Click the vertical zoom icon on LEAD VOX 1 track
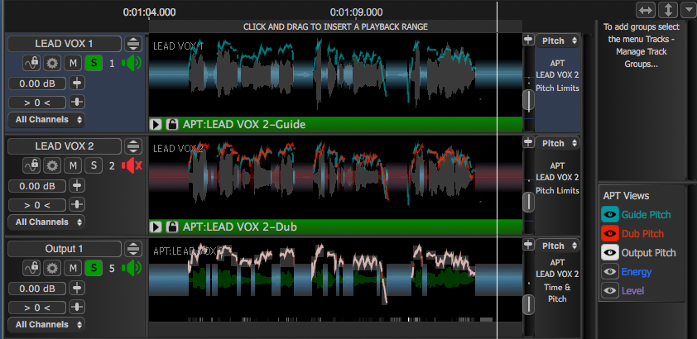The height and width of the screenshot is (339, 697). pos(528,40)
